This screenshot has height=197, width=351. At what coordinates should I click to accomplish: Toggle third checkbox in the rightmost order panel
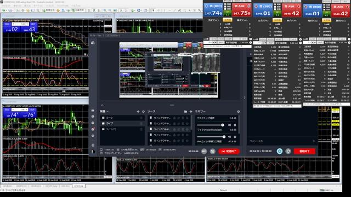(325, 9)
